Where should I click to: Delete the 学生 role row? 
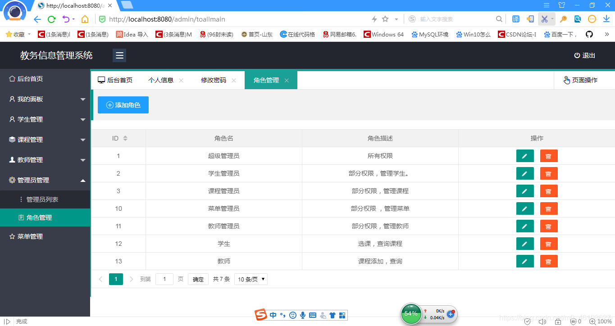coord(549,244)
